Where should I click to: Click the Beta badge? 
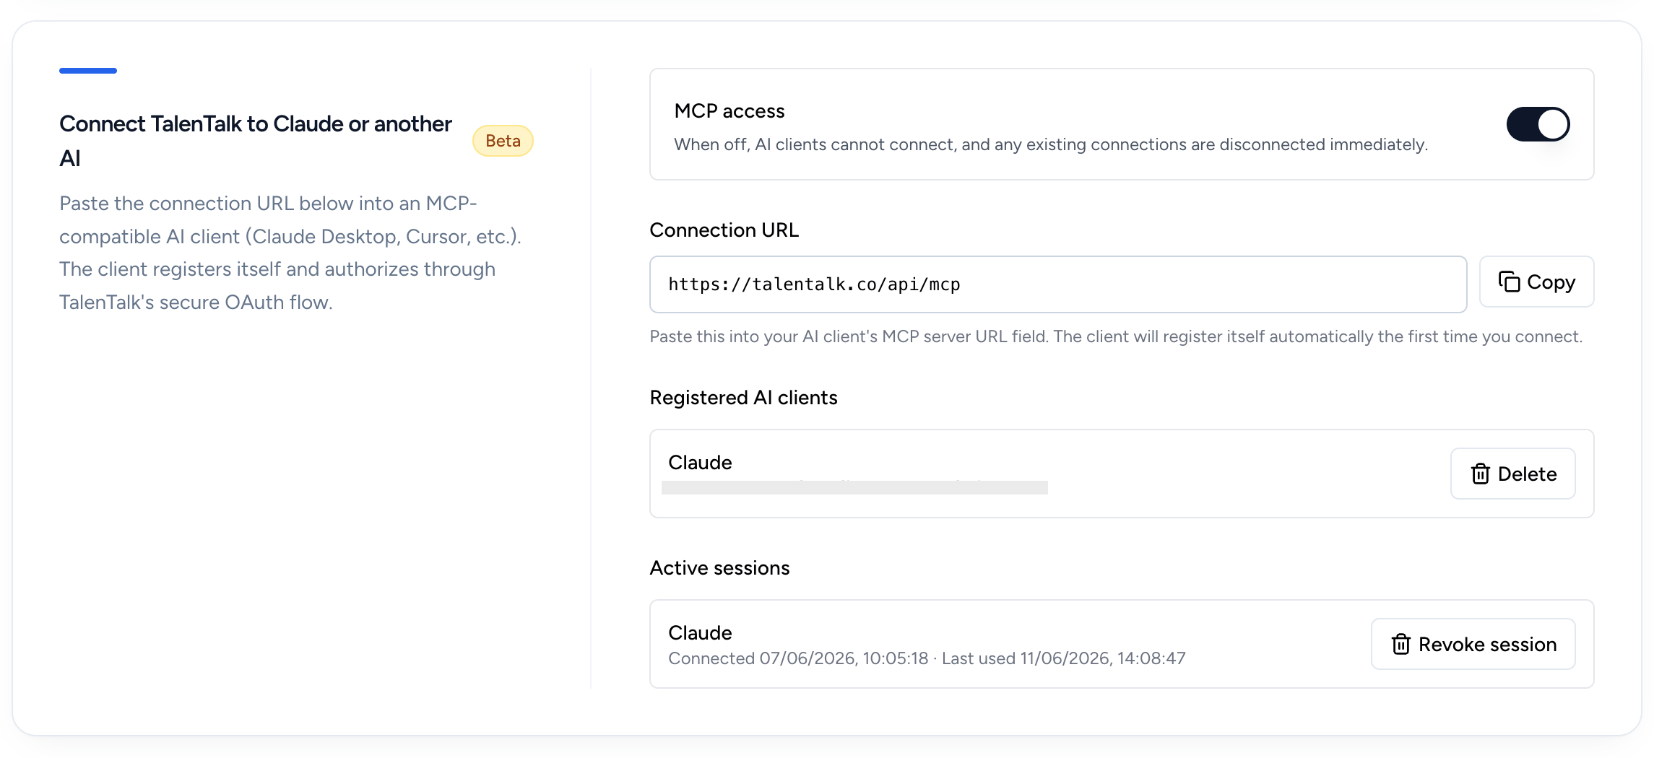(503, 141)
